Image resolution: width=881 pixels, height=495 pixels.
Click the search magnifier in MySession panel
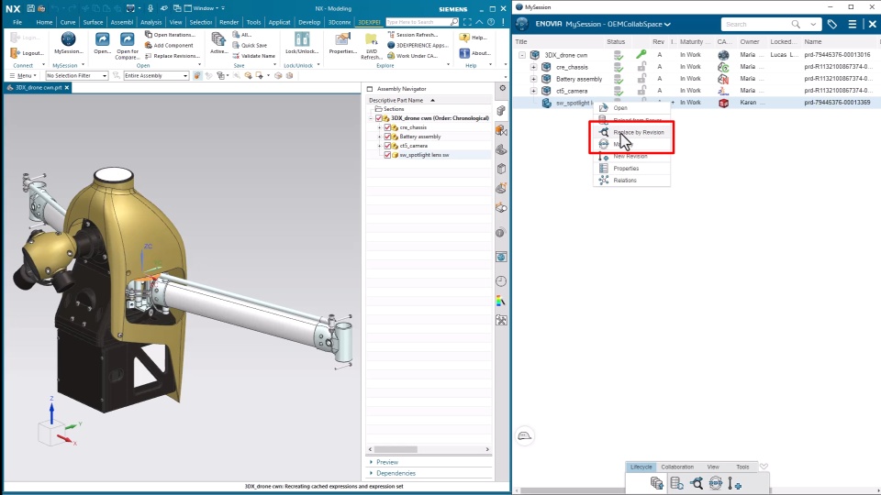796,24
